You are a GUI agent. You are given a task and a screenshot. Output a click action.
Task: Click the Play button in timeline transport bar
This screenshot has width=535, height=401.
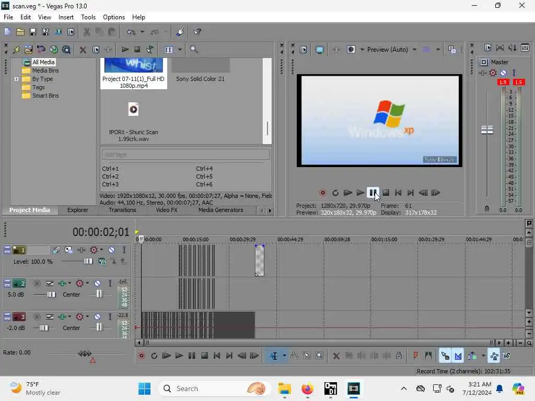pyautogui.click(x=179, y=356)
